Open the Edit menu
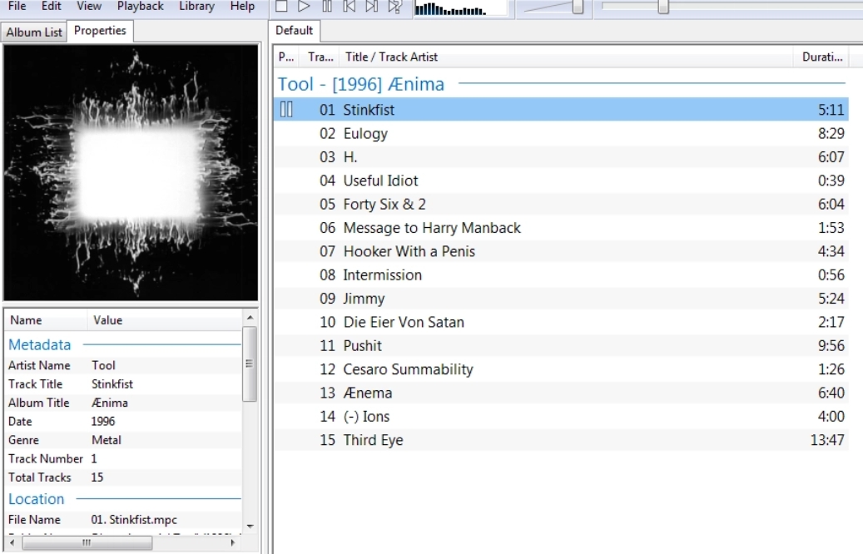Image resolution: width=863 pixels, height=554 pixels. pyautogui.click(x=52, y=6)
